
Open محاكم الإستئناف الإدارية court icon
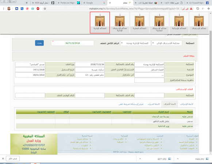point(120,23)
